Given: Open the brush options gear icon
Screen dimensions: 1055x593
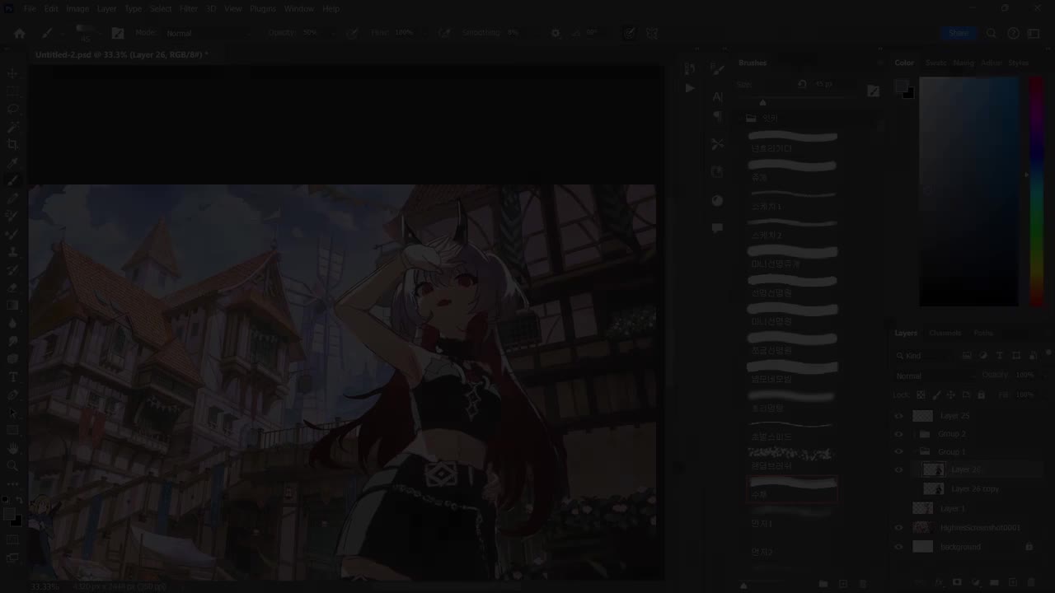Looking at the screenshot, I should pos(556,34).
